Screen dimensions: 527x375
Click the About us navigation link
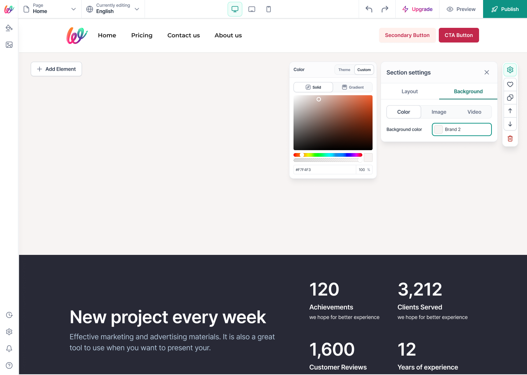[228, 35]
